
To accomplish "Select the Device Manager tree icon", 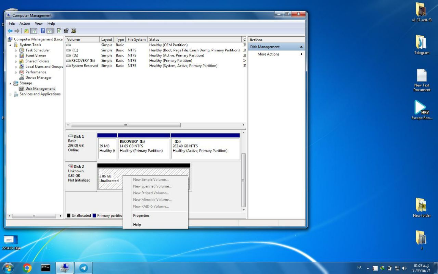I will tap(22, 78).
